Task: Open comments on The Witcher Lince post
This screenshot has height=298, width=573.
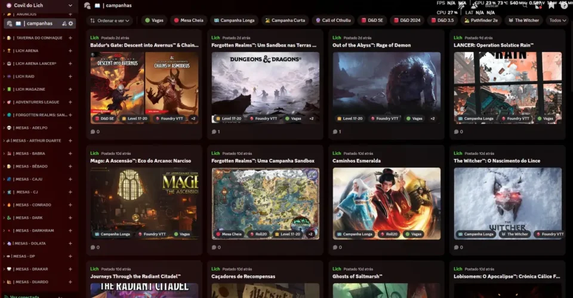Action: (x=458, y=247)
